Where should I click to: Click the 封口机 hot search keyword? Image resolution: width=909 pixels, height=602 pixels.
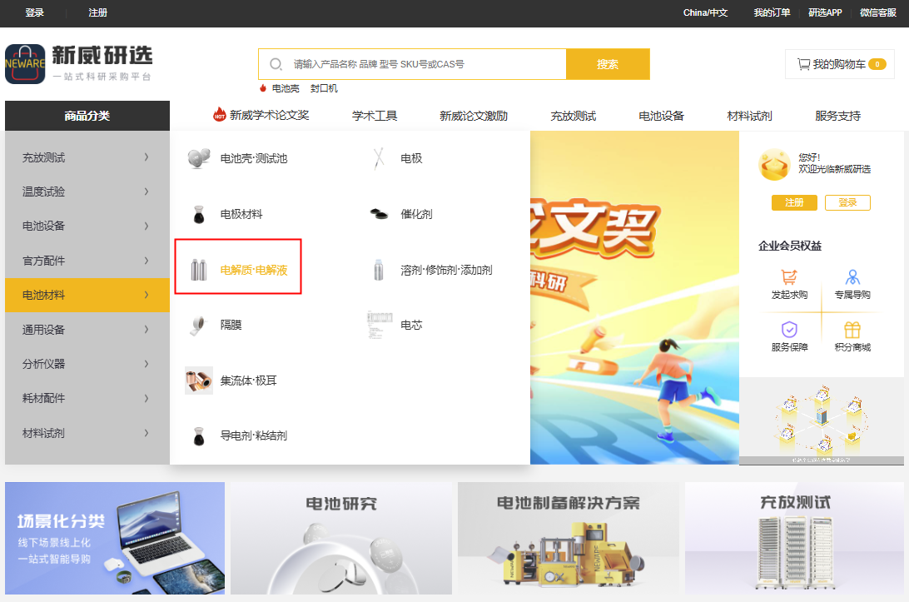(324, 88)
